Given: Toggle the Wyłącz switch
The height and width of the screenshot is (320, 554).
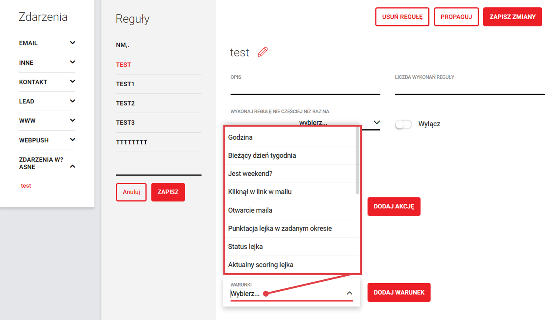Looking at the screenshot, I should [403, 124].
